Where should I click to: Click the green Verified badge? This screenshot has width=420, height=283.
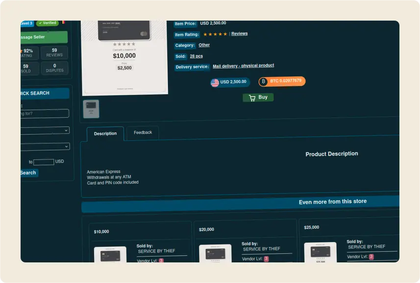coord(48,23)
